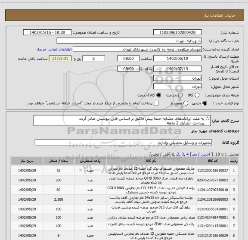Image resolution: width=248 pixels, height=240 pixels.
Task: Open the اطلاعات تماس خریدار link
Action: (54, 50)
